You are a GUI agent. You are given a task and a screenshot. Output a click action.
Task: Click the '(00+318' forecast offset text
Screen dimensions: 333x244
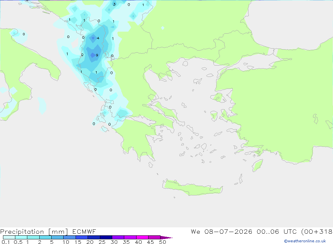click(317, 231)
